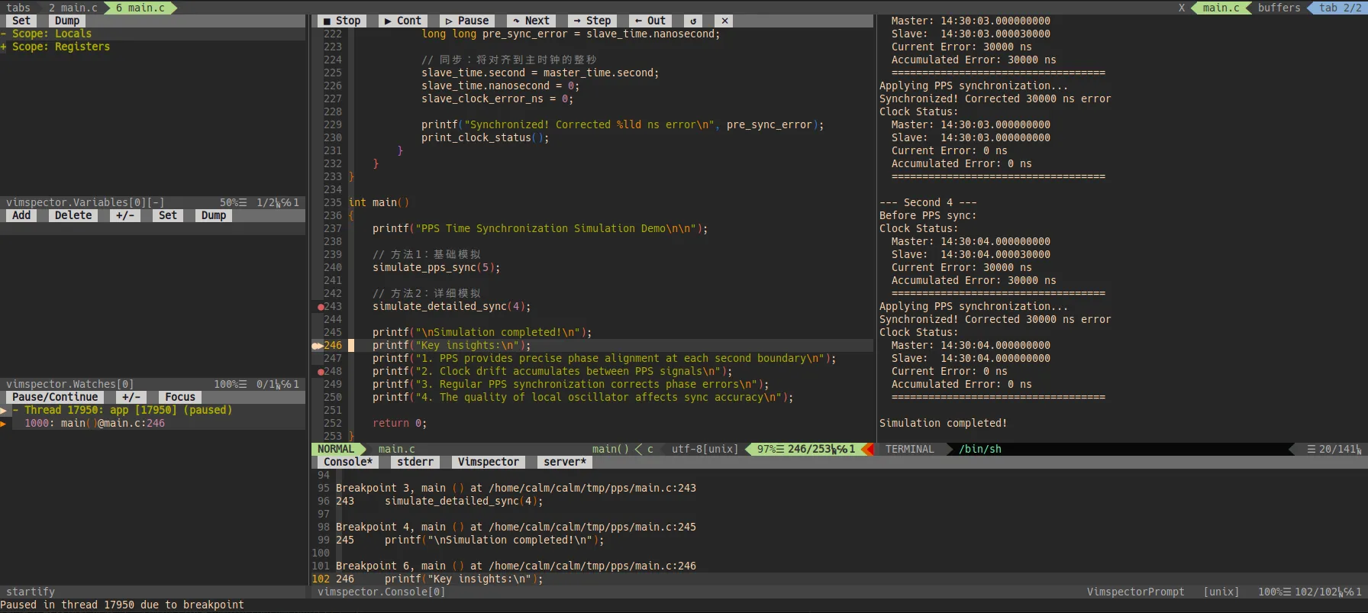Screen dimensions: 1368x613
Task: Click 'Breakpoint 6, main' console line
Action: [516, 566]
